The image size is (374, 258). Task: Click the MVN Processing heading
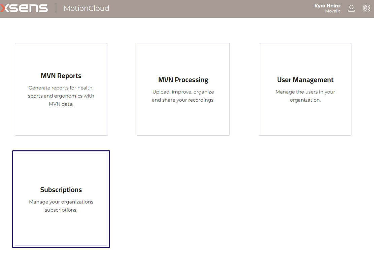tap(183, 80)
